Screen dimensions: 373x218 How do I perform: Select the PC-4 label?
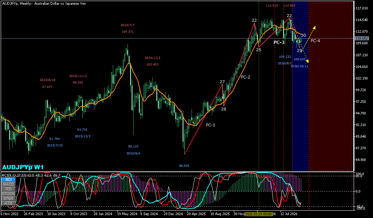click(x=315, y=41)
